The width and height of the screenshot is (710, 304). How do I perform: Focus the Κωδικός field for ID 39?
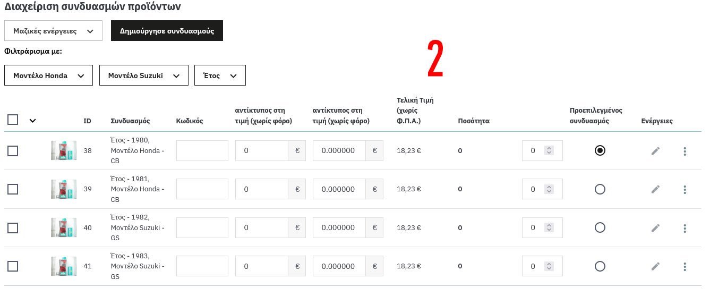[202, 189]
